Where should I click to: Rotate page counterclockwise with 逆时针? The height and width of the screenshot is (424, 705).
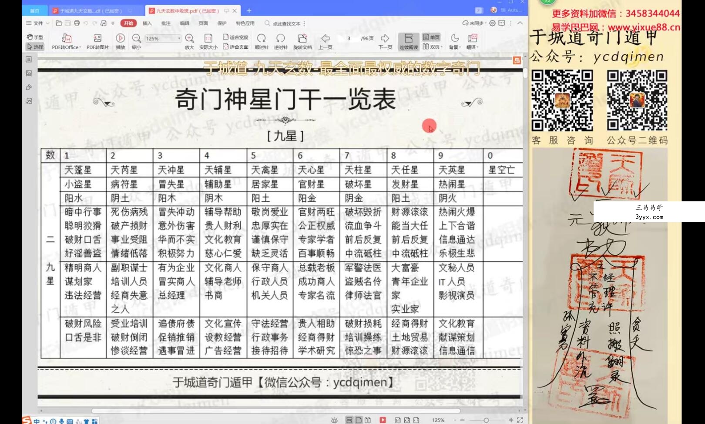pyautogui.click(x=281, y=42)
